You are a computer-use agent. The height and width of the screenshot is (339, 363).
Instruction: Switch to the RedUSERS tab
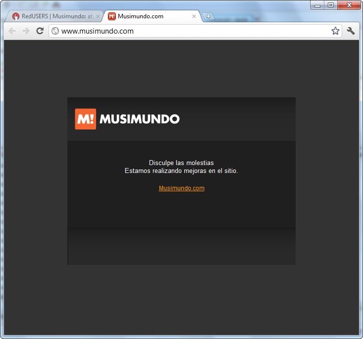point(54,16)
